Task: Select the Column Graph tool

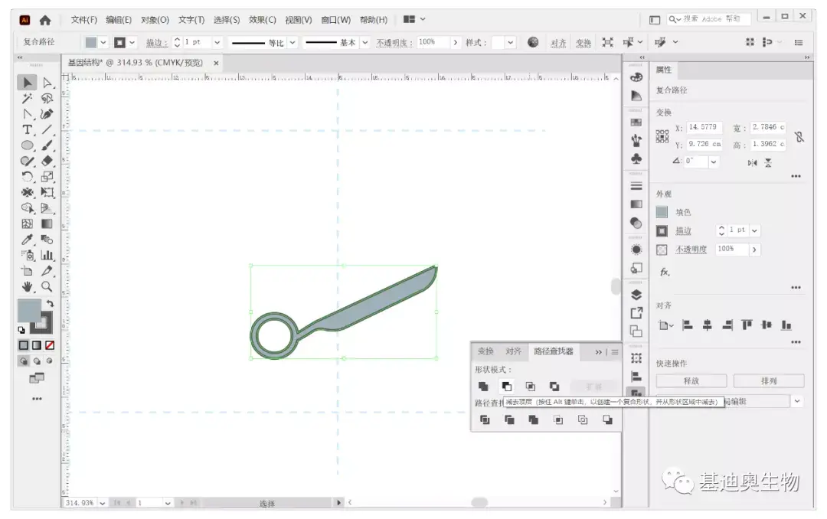Action: (47, 255)
